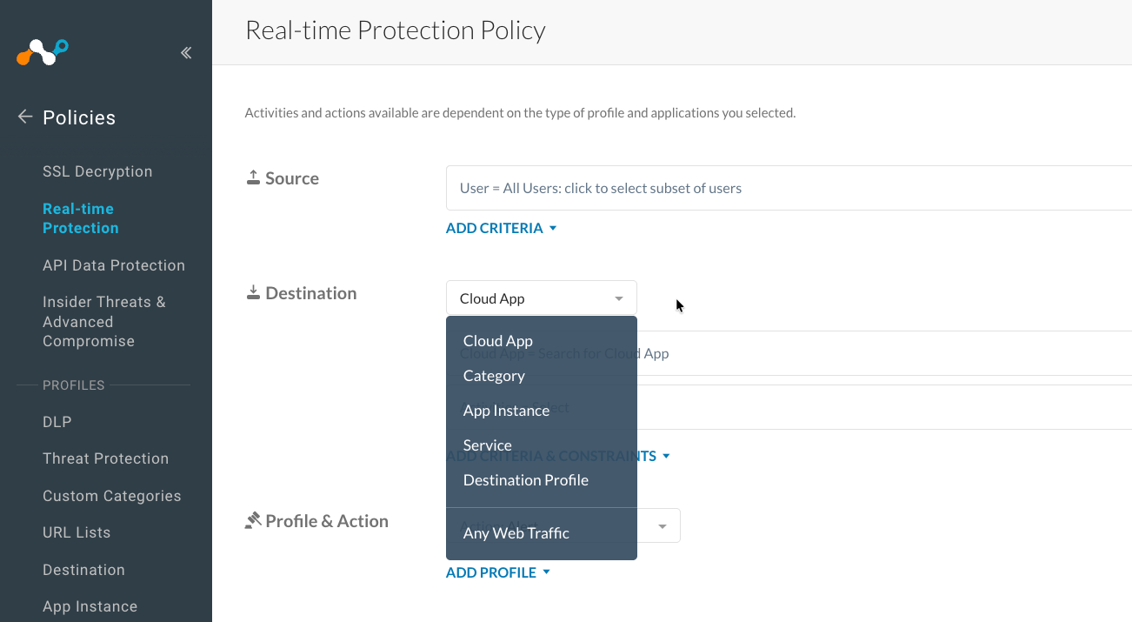Close the Cloud App destination combo box
This screenshot has height=622, width=1132.
coord(542,298)
